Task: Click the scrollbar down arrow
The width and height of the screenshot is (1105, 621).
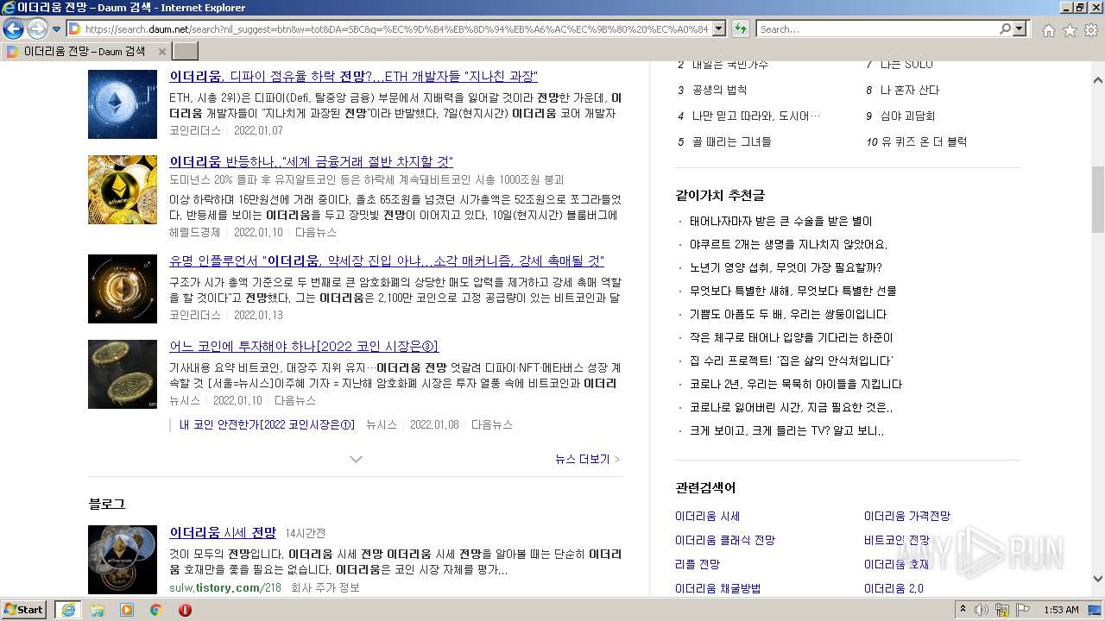Action: pos(1097,580)
